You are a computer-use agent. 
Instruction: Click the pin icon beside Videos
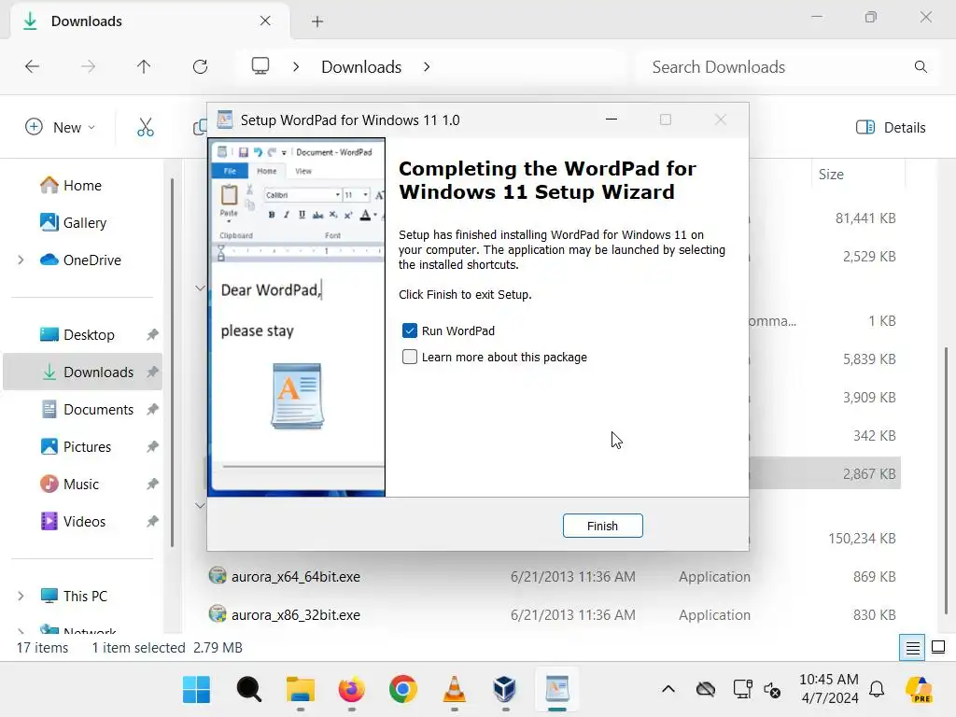click(152, 521)
